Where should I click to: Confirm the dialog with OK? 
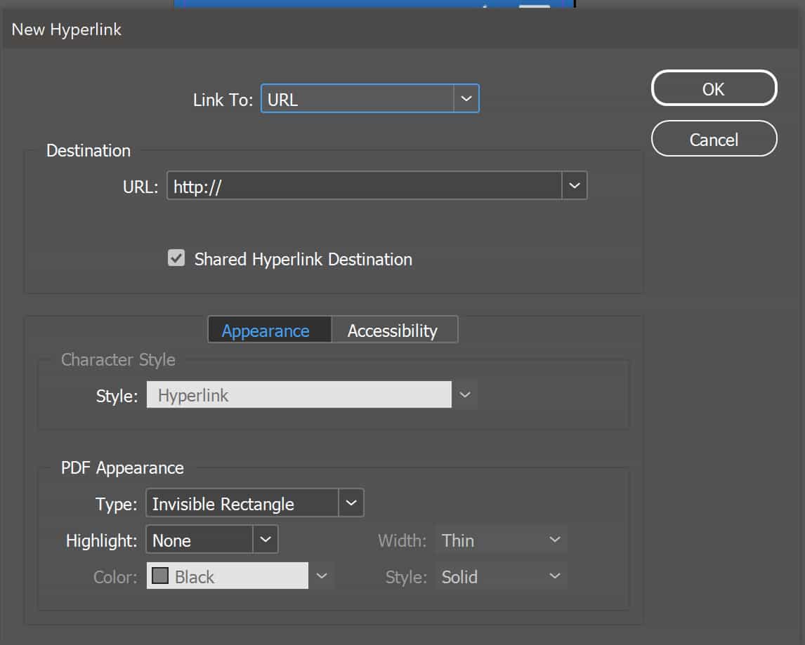coord(714,88)
